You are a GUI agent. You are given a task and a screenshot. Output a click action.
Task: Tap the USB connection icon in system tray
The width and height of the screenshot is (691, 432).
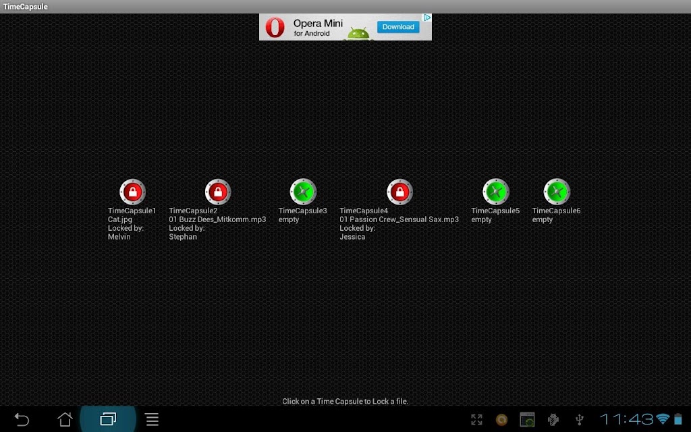[580, 420]
